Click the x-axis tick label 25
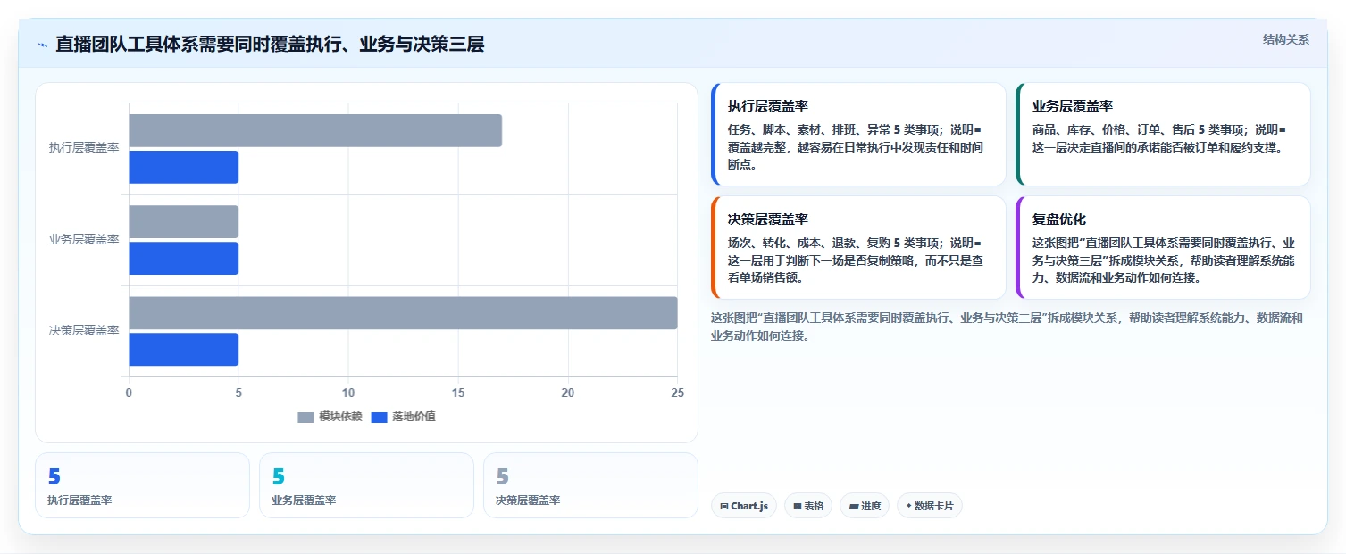The image size is (1346, 554). pos(677,393)
